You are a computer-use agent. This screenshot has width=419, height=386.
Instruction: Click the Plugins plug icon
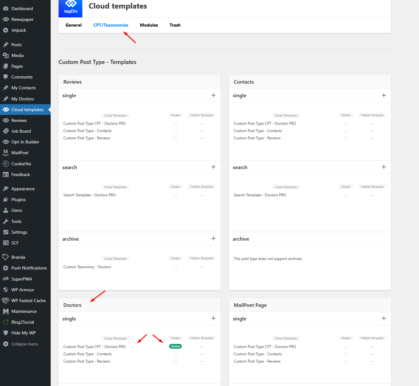click(6, 199)
